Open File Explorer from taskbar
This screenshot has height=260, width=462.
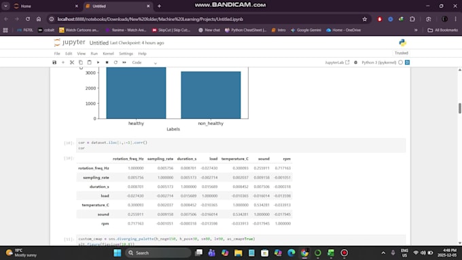coord(238,253)
